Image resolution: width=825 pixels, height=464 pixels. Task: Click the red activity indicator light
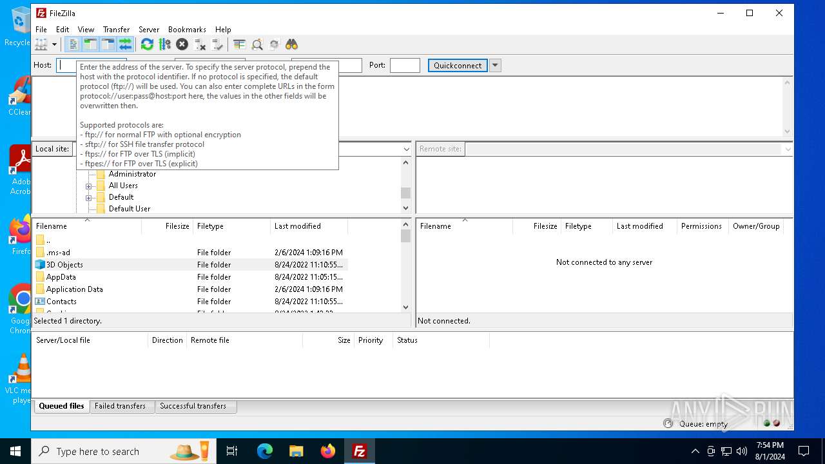pos(777,423)
